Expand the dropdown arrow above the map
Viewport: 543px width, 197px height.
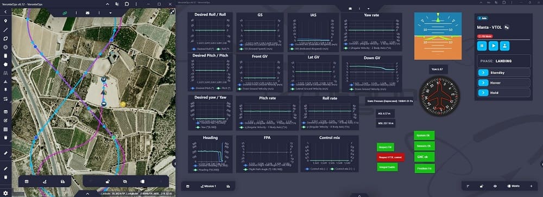tap(110, 13)
